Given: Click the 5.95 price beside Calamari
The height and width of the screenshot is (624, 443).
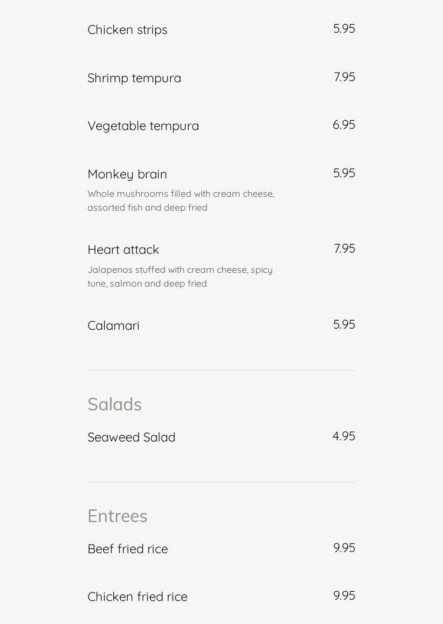Looking at the screenshot, I should 344,324.
